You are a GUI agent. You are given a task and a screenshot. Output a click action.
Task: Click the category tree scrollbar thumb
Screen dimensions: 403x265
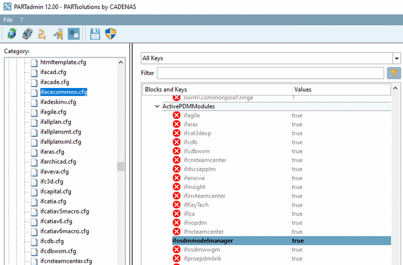click(x=121, y=166)
